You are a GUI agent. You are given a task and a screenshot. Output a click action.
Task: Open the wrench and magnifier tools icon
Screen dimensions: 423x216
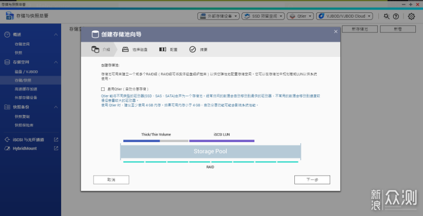pos(387,16)
